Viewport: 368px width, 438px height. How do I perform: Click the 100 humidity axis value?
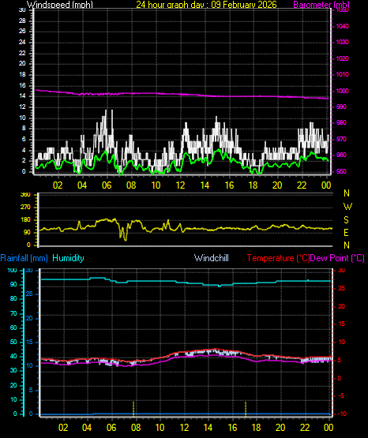coord(12,271)
